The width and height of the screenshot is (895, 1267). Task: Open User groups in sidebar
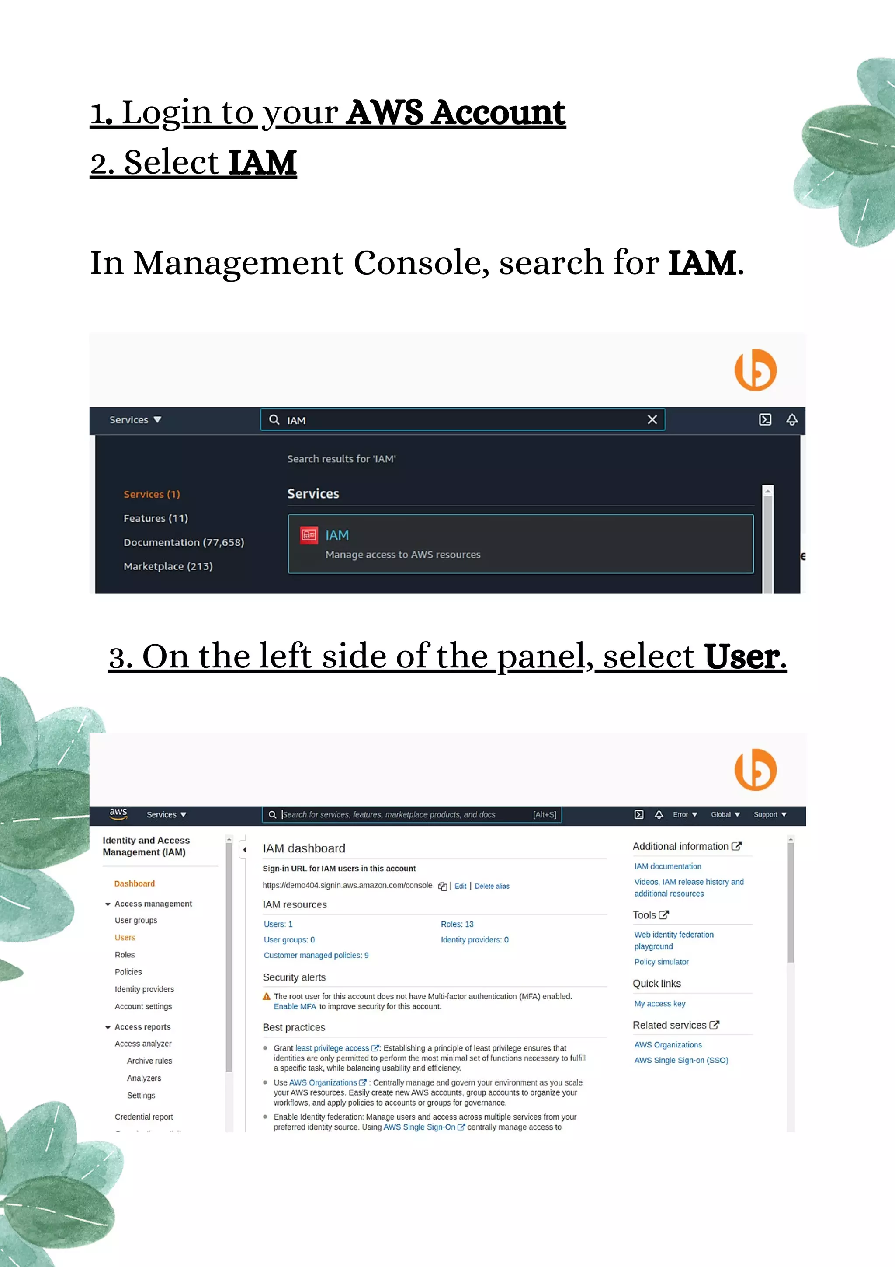[136, 921]
